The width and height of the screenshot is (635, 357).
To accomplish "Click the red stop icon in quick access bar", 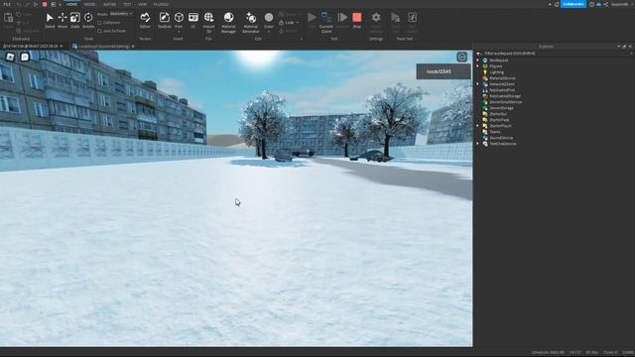I will coord(45,4).
